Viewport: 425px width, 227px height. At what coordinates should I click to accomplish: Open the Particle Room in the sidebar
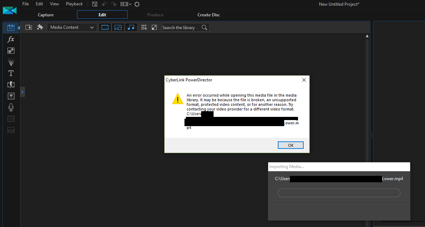point(11,62)
